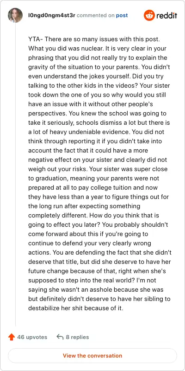This screenshot has width=185, height=371.
Task: Open the blue "post" link
Action: 122,16
